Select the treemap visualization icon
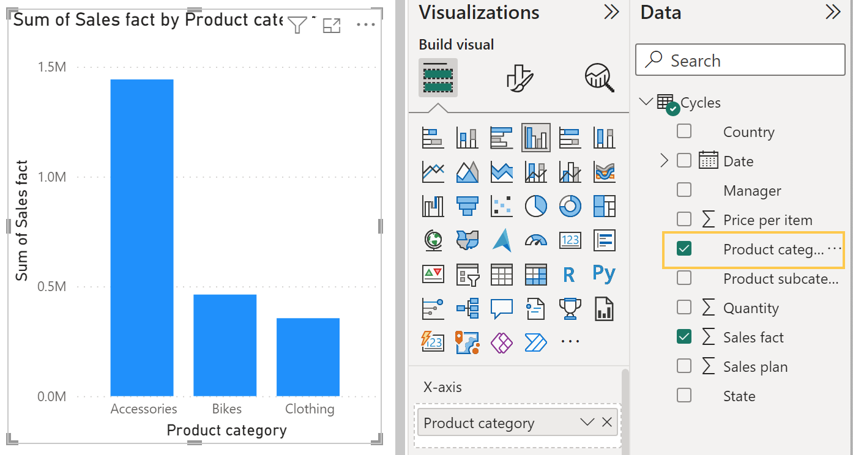 [605, 206]
